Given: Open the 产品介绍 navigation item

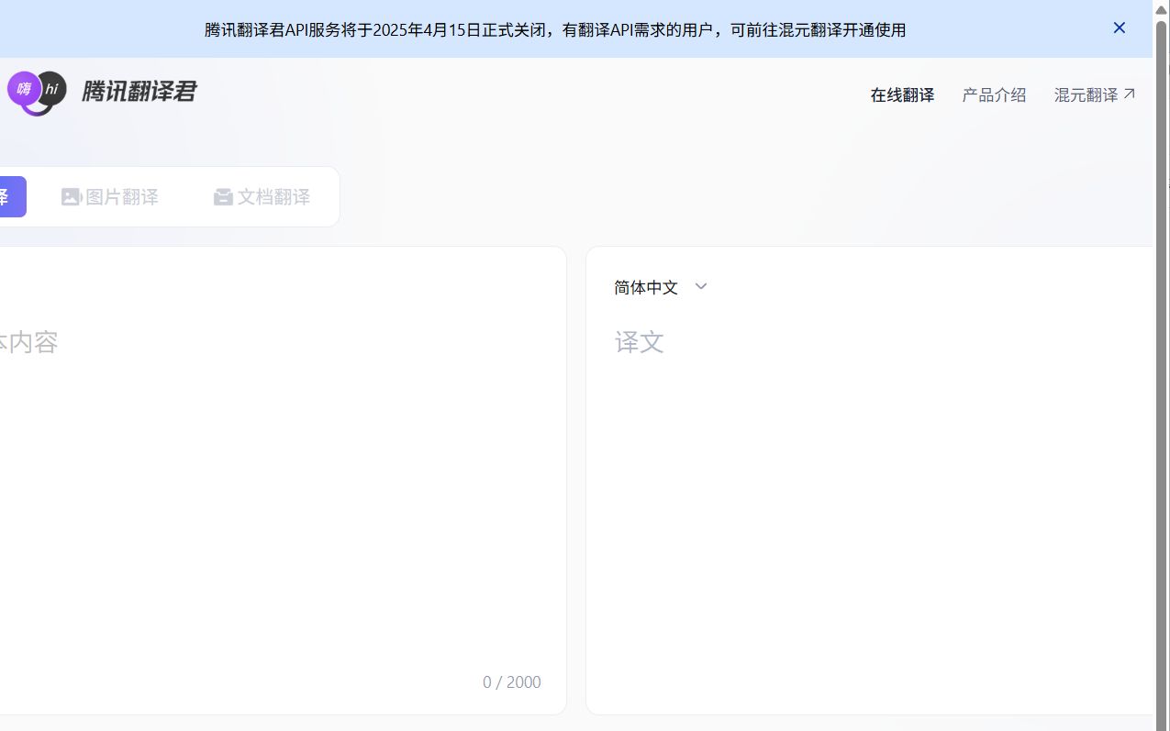Looking at the screenshot, I should click(994, 94).
